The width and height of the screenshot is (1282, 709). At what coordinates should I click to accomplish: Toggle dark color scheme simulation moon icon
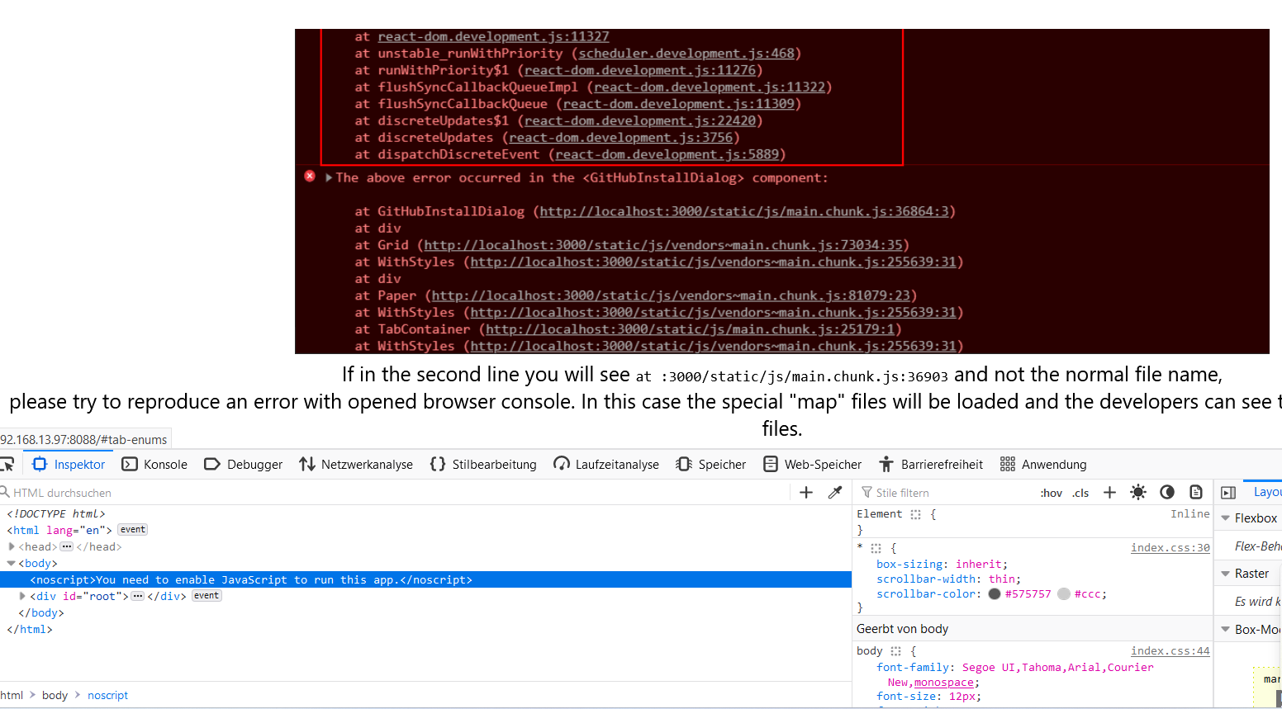tap(1167, 493)
